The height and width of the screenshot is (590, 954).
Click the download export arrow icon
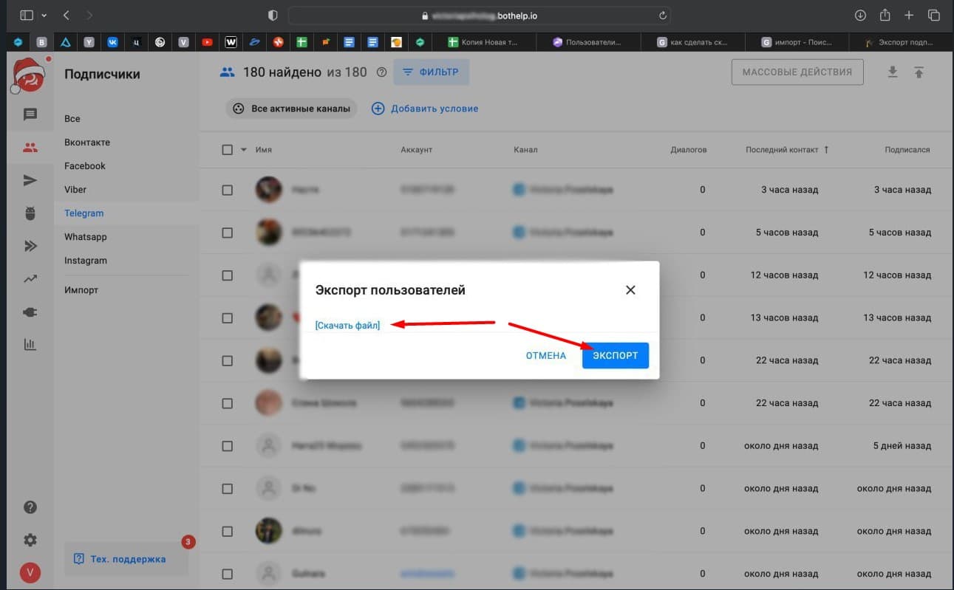(893, 72)
